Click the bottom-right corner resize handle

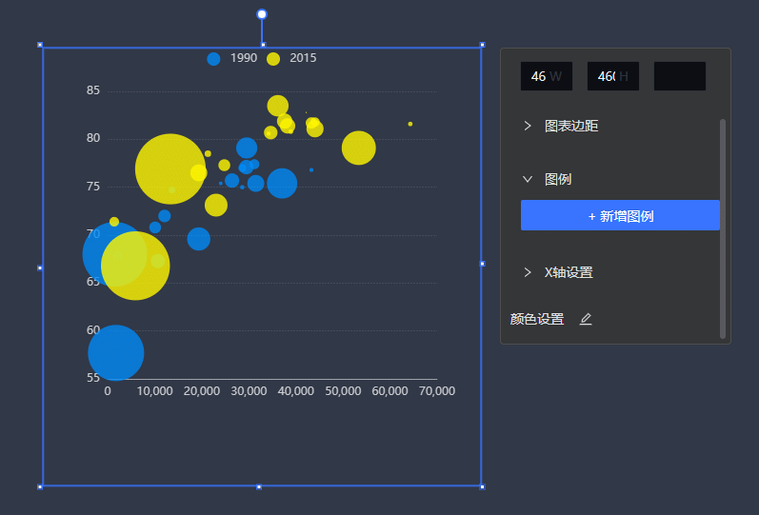pos(482,486)
